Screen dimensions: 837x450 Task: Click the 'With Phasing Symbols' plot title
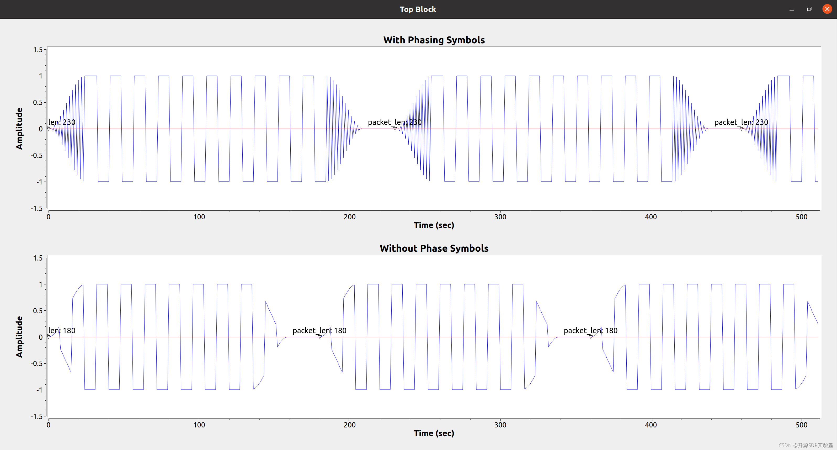[434, 40]
